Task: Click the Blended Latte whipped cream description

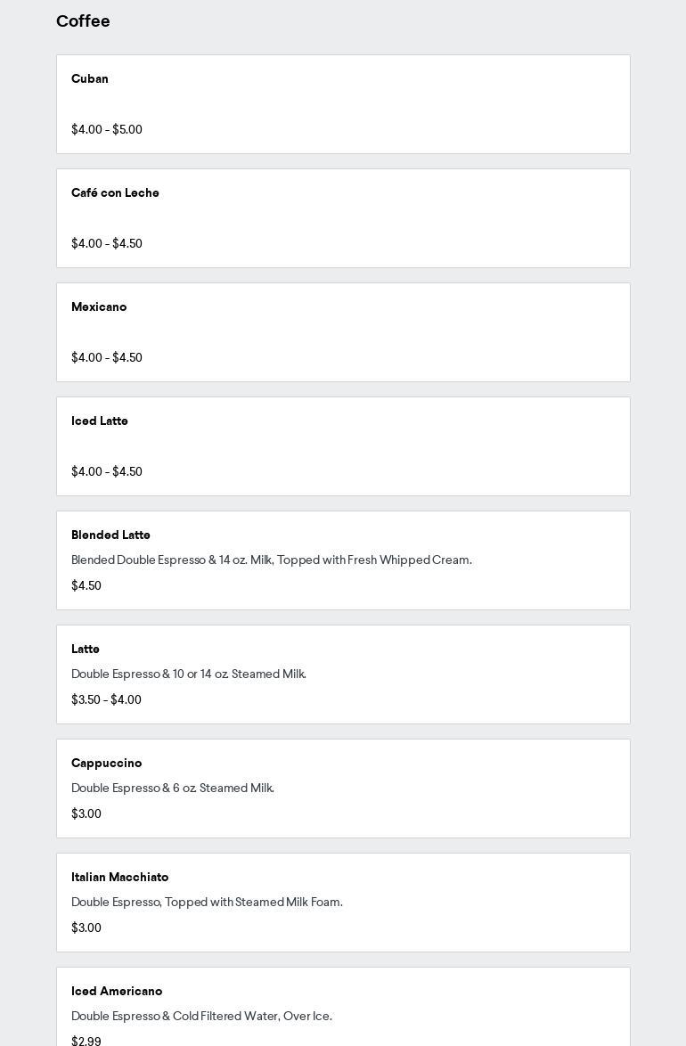Action: click(x=272, y=560)
